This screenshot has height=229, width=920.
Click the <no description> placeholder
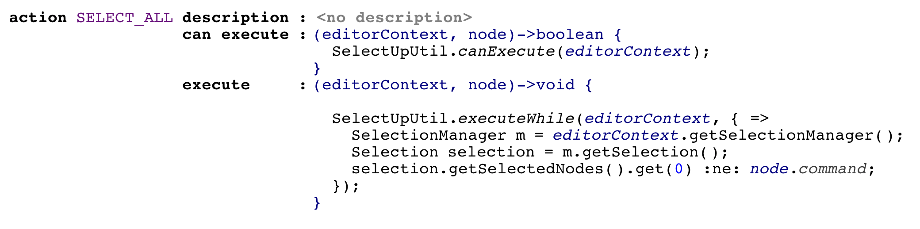point(394,18)
